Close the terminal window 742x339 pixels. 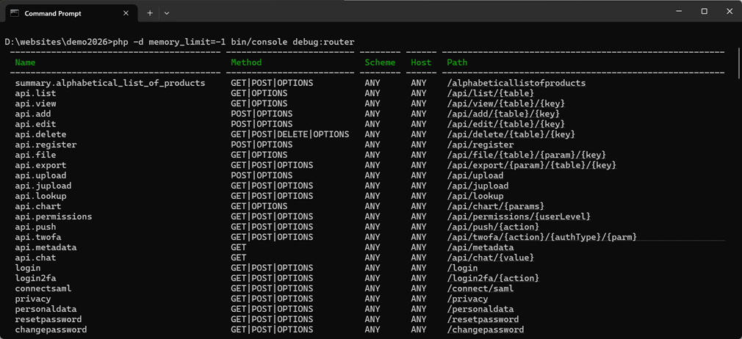point(730,11)
